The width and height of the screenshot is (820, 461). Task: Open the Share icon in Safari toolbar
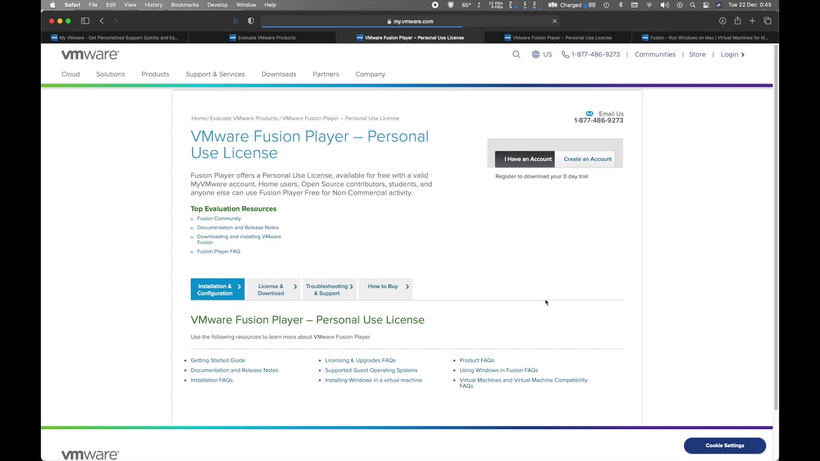[737, 21]
